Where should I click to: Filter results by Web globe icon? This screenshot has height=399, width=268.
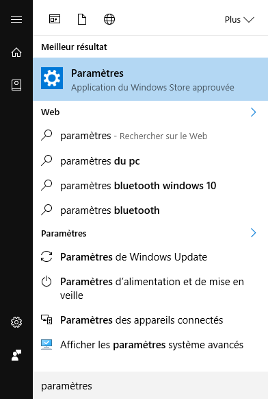point(109,19)
